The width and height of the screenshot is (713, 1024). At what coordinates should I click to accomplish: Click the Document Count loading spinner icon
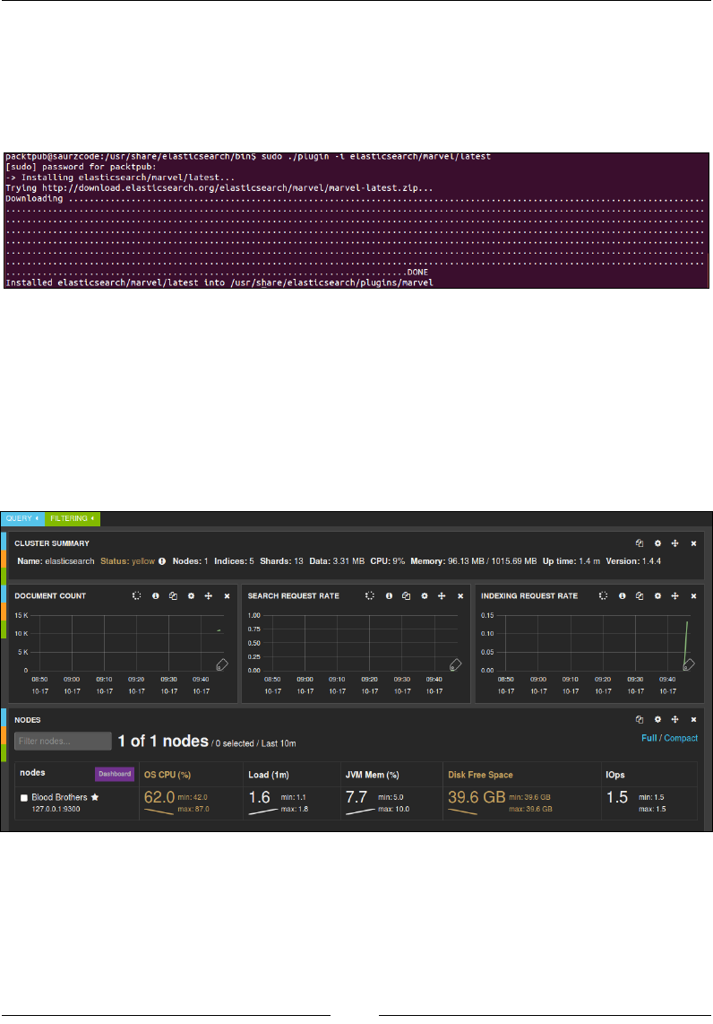point(136,595)
